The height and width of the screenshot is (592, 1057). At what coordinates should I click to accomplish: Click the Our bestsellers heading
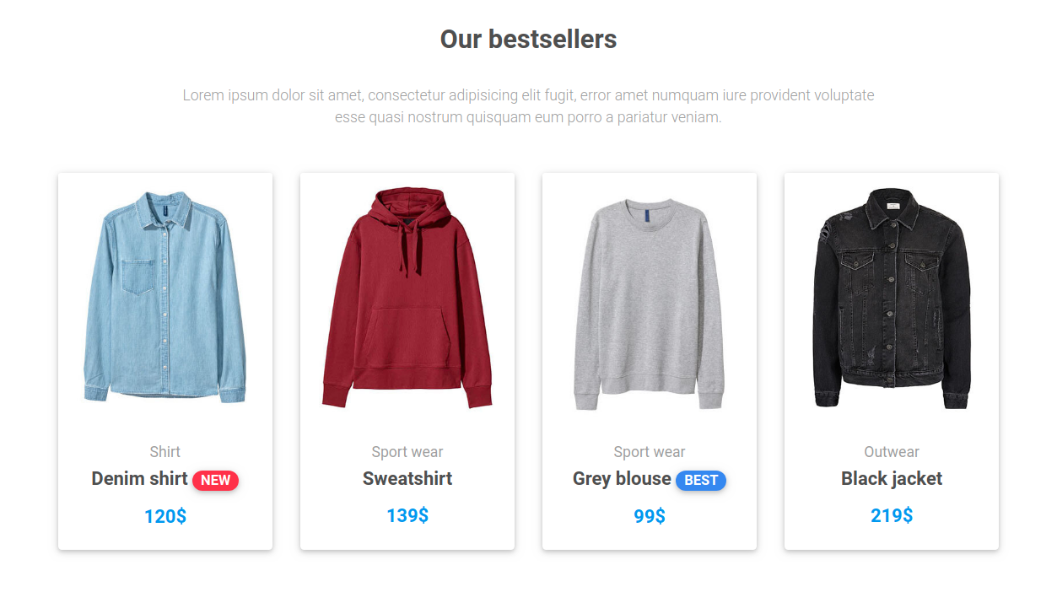click(x=528, y=39)
